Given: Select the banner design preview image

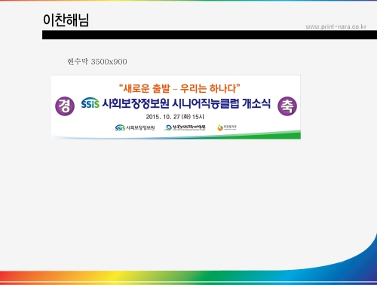Looking at the screenshot, I should (x=176, y=107).
